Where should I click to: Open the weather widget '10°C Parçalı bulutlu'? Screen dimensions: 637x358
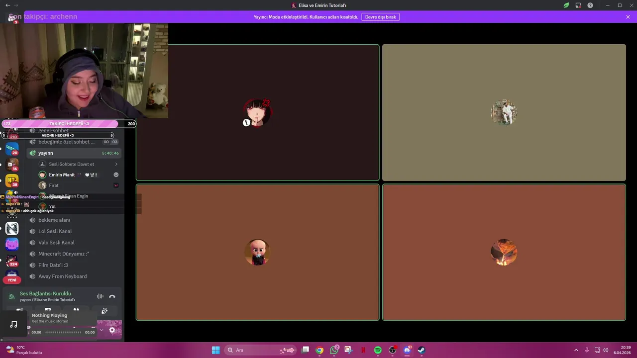click(23, 350)
